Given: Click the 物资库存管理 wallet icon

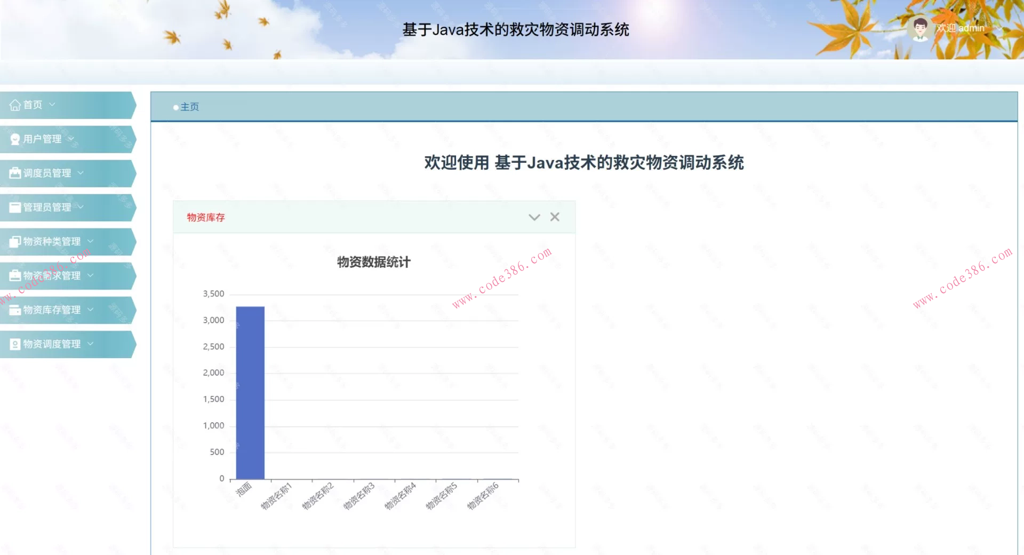Looking at the screenshot, I should click(x=15, y=310).
